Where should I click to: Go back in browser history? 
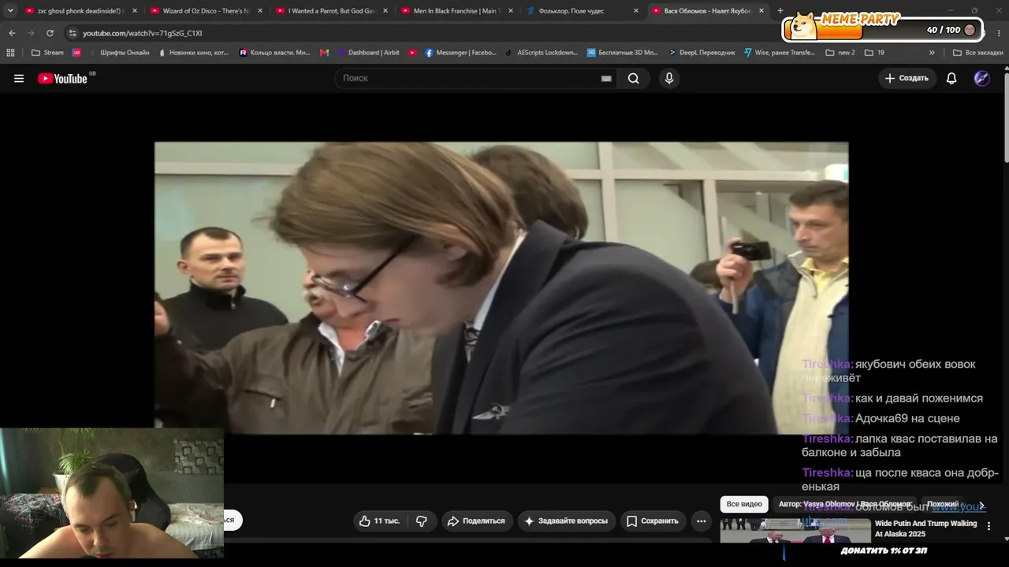(x=12, y=33)
